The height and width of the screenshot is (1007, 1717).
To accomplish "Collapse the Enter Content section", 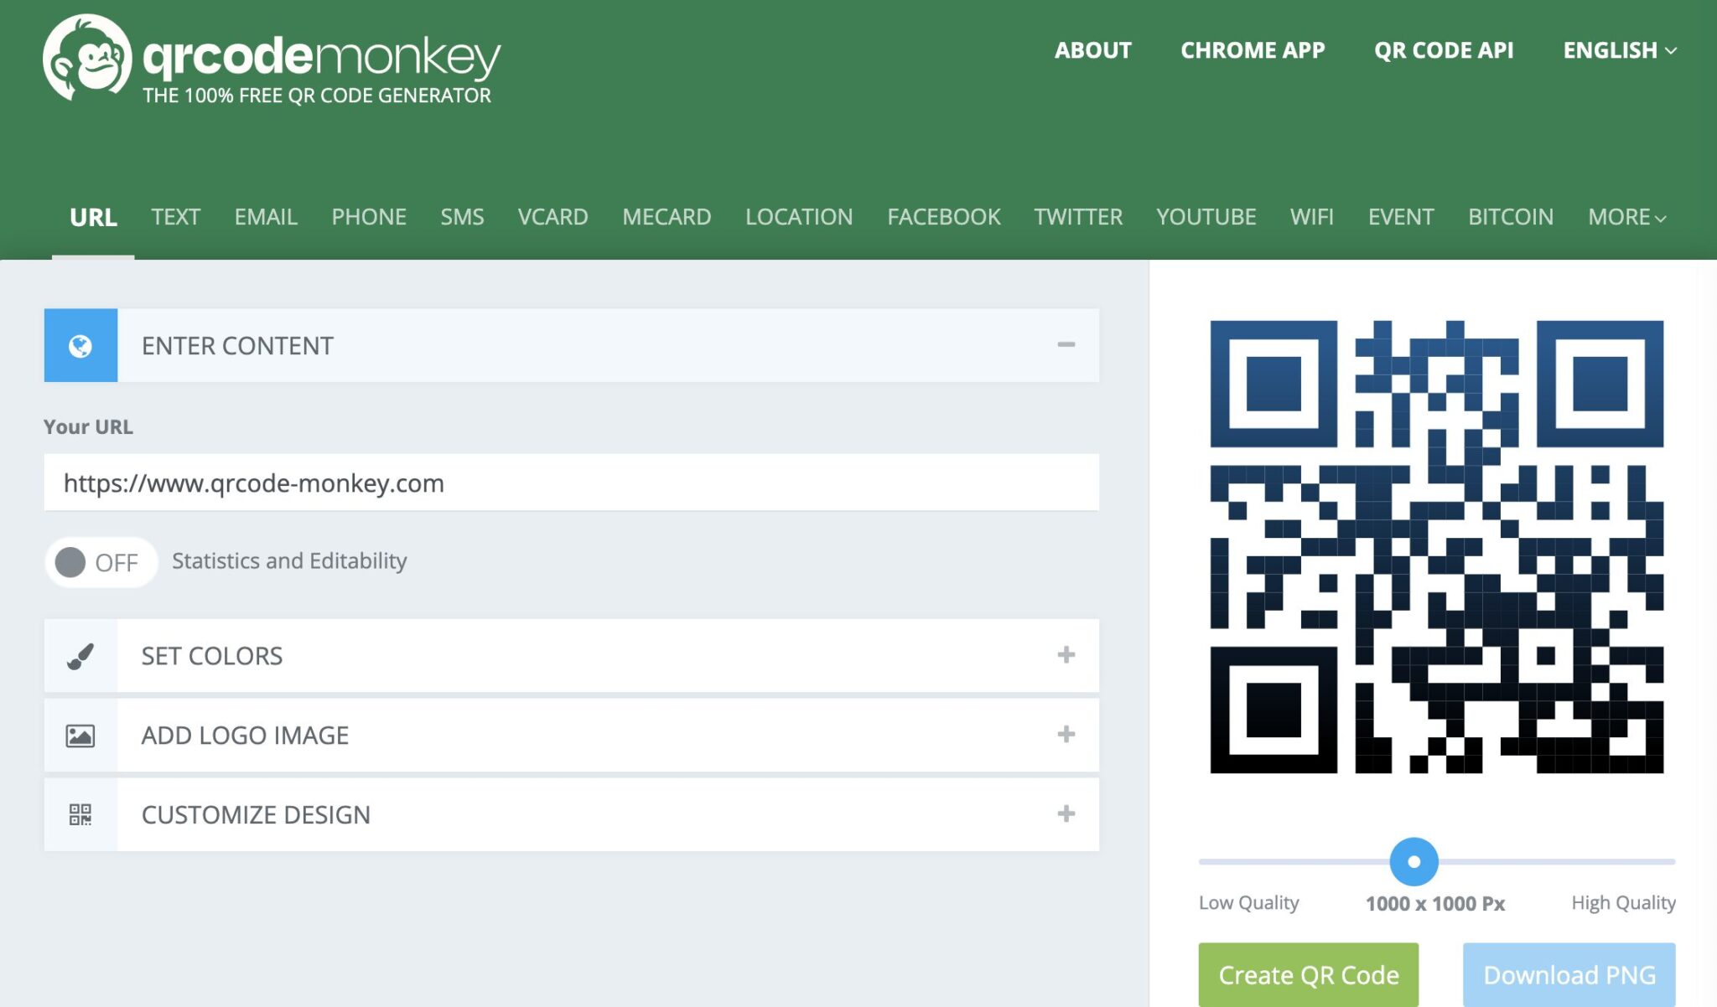I will click(1066, 345).
